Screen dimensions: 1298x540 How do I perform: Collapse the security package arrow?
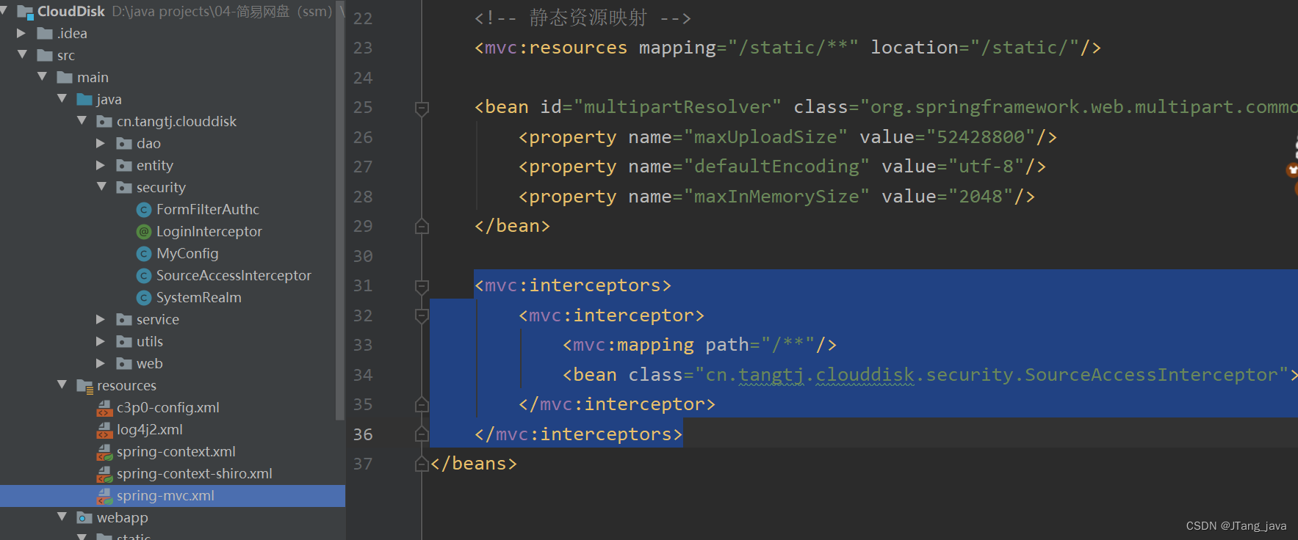101,186
